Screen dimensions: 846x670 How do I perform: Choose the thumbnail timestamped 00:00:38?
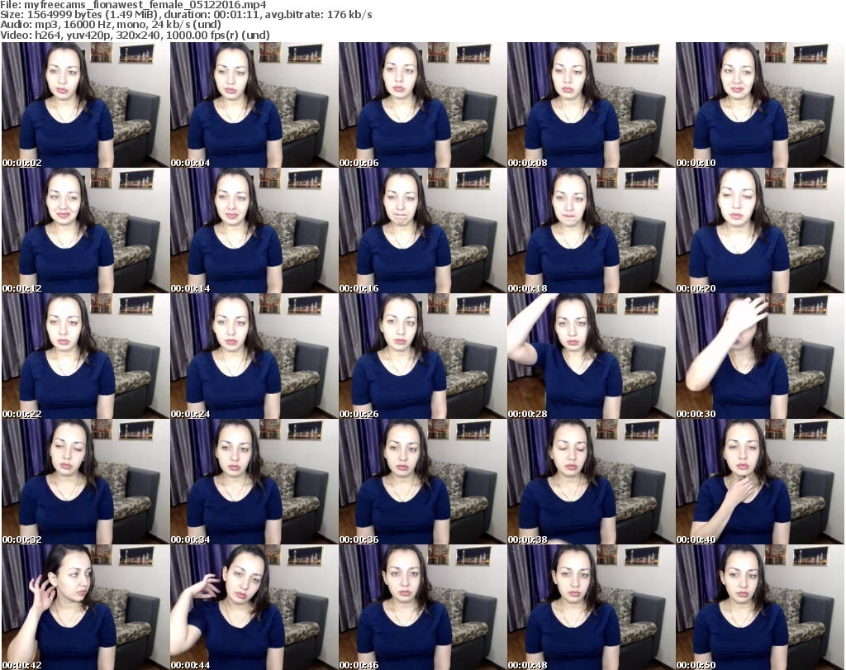(591, 482)
